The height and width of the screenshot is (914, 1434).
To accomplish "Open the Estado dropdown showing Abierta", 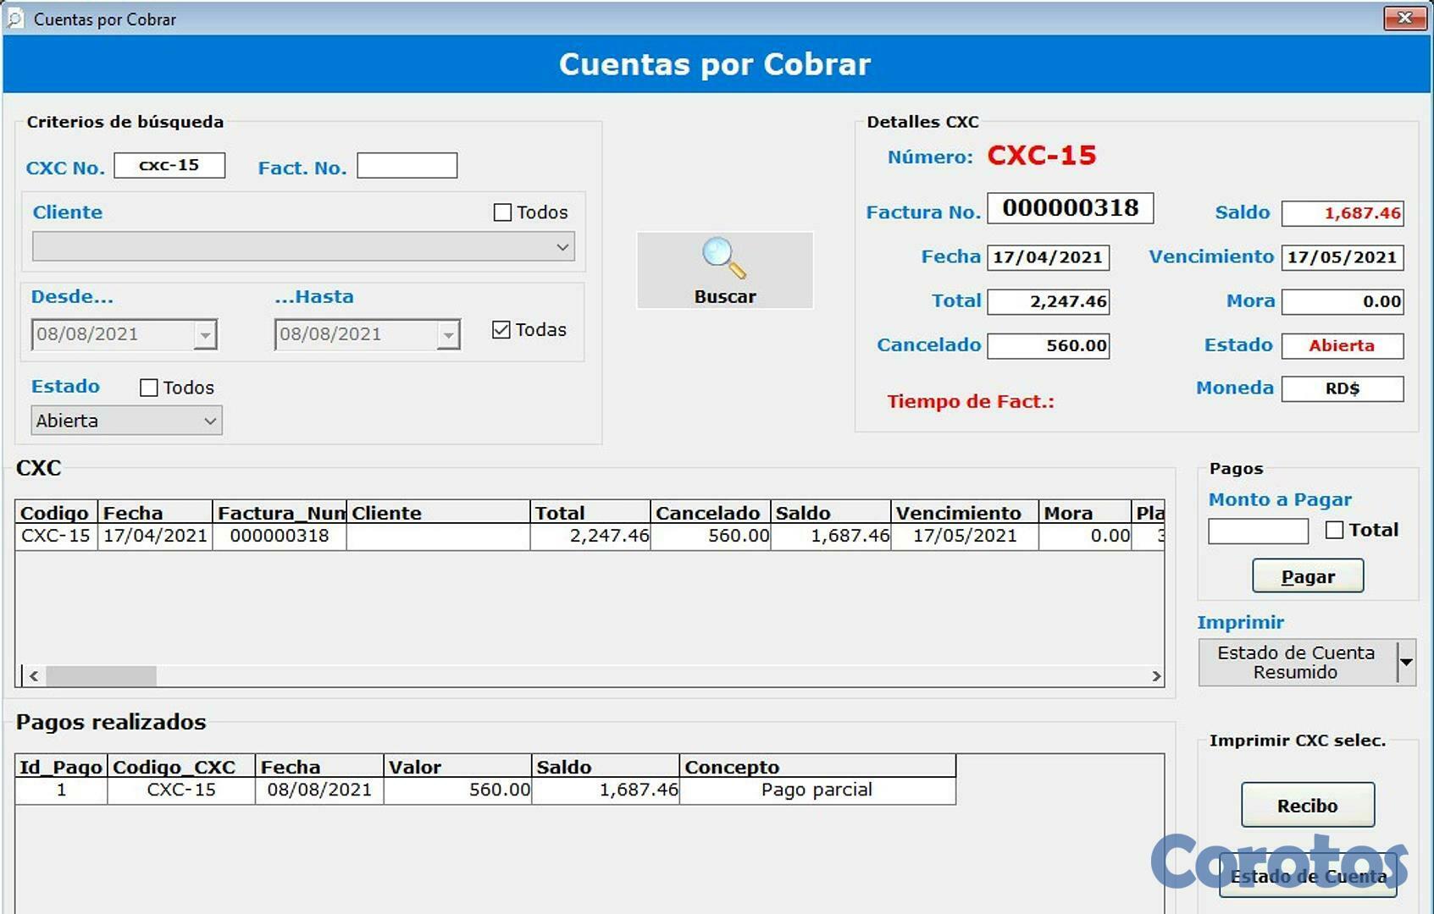I will pos(210,420).
